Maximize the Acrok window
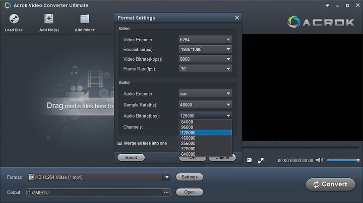This screenshot has height=203, width=363. click(x=347, y=6)
